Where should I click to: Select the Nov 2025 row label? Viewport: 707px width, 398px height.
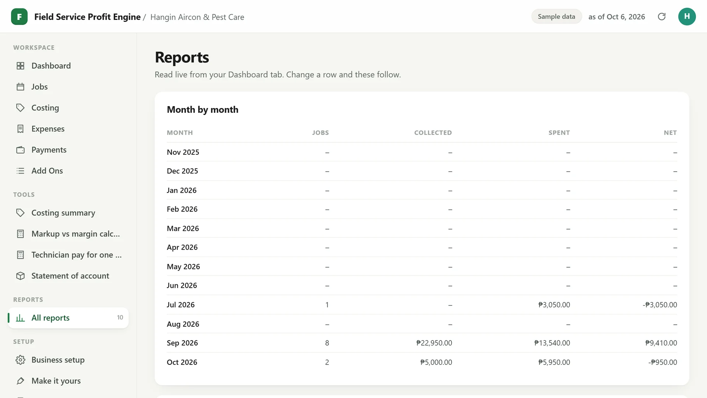pos(183,152)
